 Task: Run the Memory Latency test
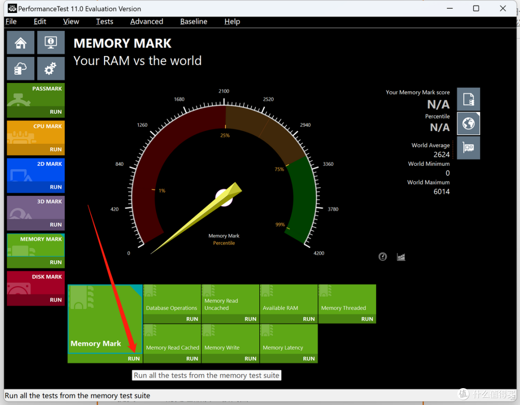309,359
